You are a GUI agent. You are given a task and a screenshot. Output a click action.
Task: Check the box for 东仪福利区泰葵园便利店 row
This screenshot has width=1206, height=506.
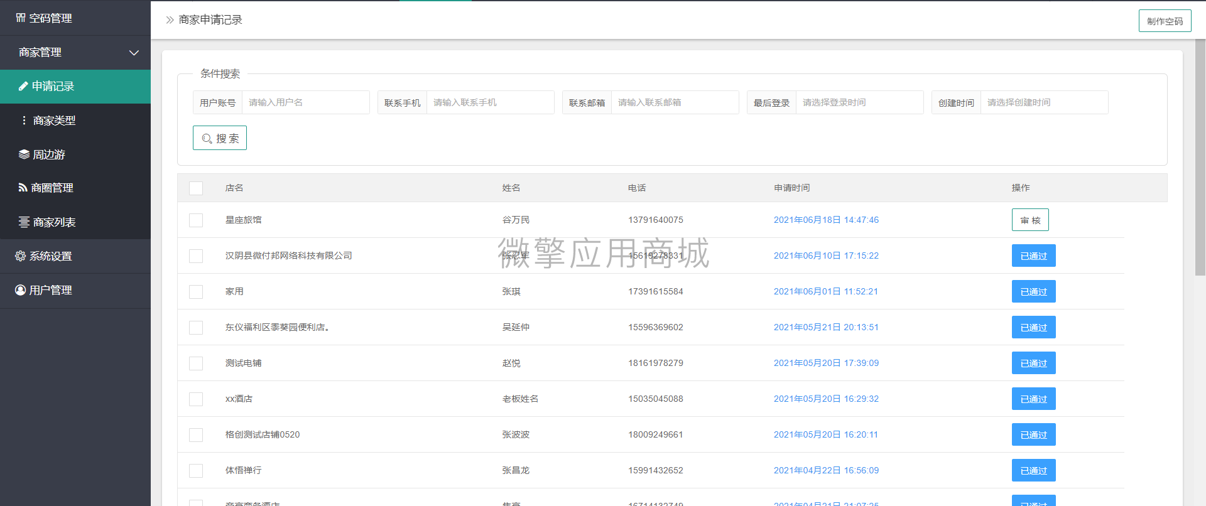coord(196,328)
